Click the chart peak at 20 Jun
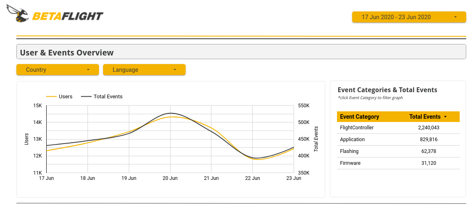This screenshot has width=474, height=206. point(170,113)
